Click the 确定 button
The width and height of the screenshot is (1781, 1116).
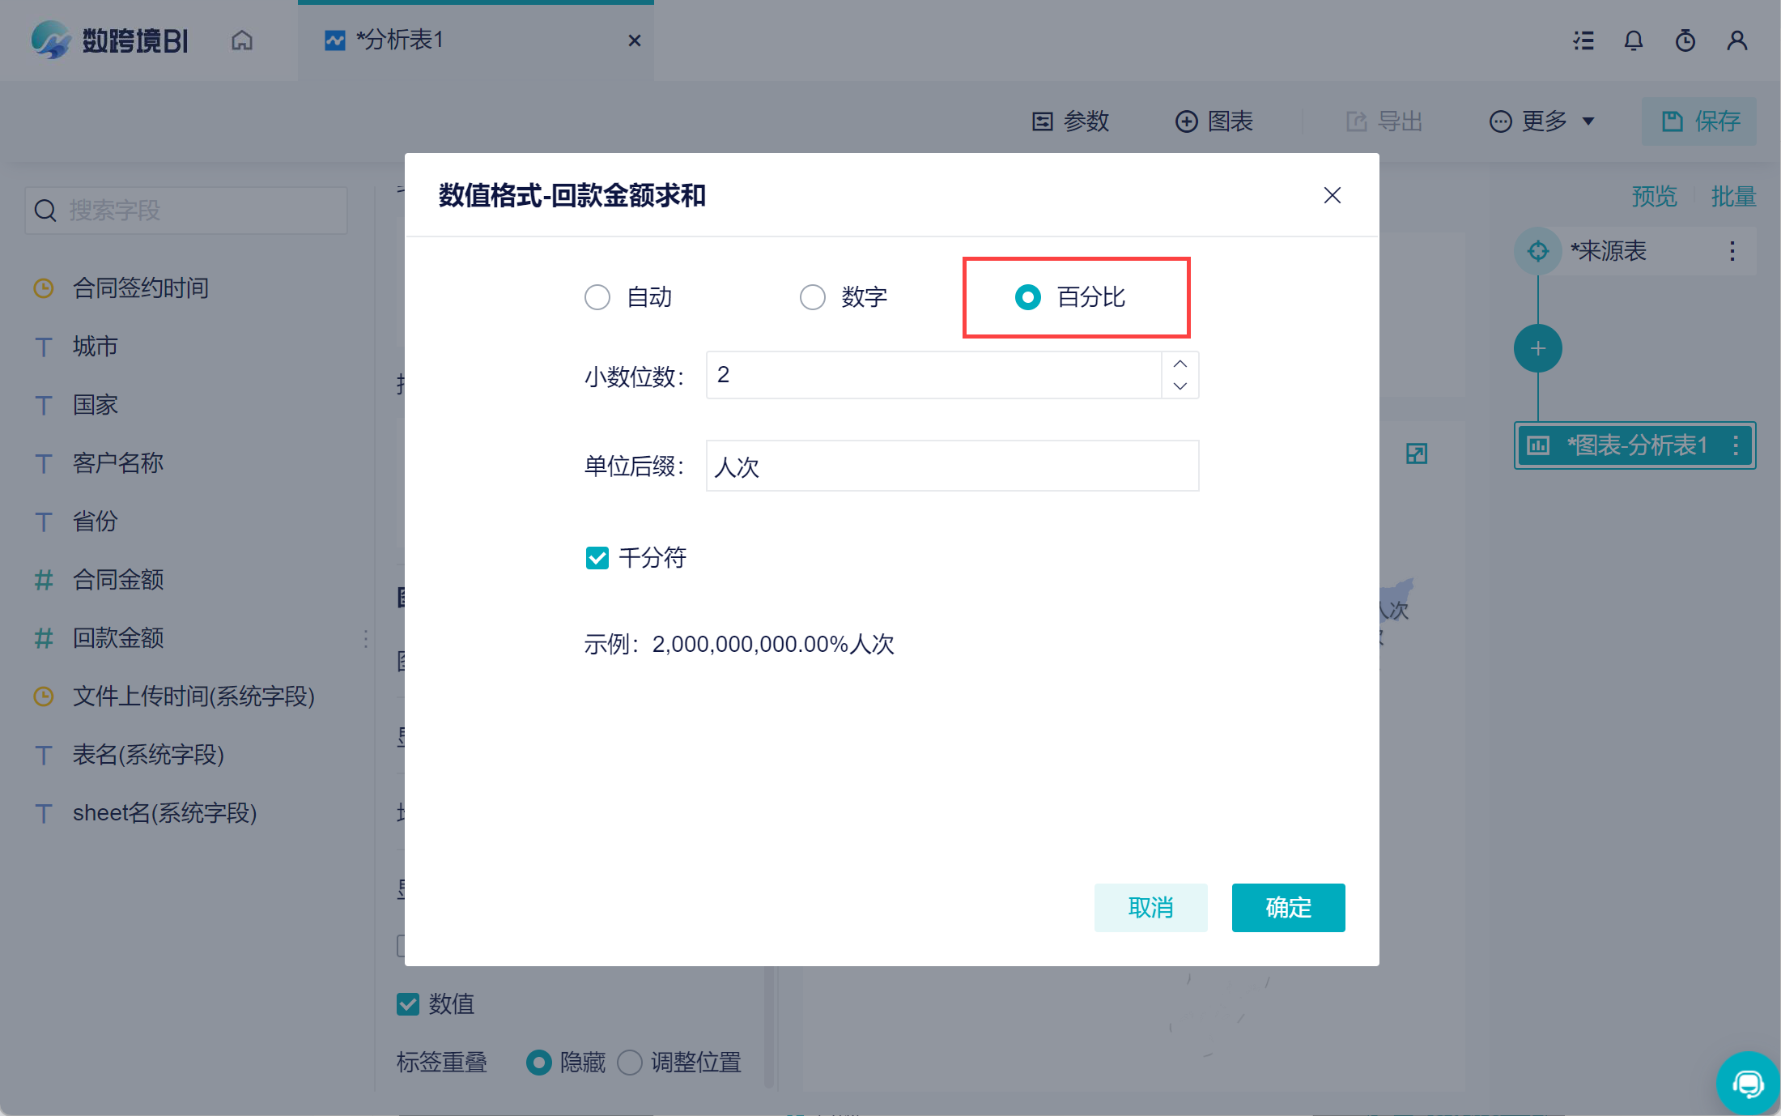click(1288, 907)
